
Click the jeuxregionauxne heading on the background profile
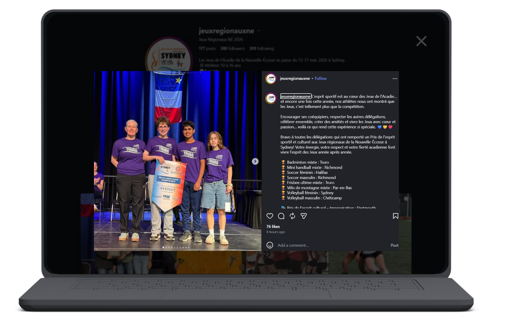click(226, 31)
